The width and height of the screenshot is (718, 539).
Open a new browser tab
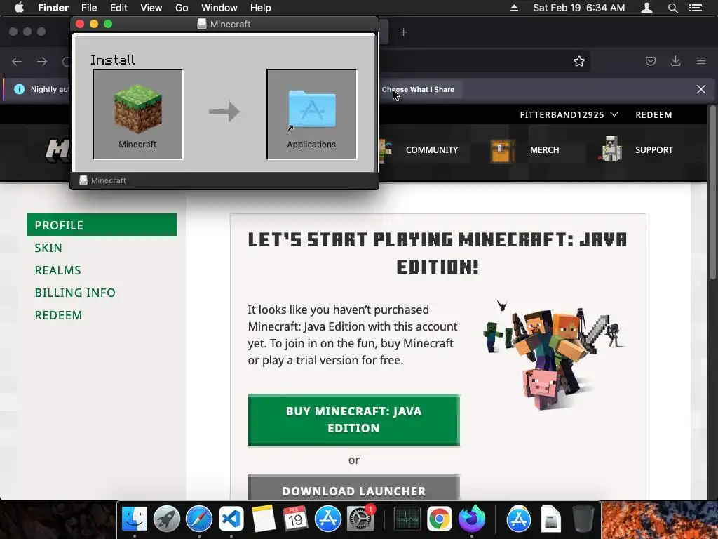point(403,32)
